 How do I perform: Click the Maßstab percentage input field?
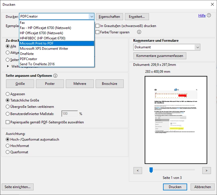click(70, 114)
